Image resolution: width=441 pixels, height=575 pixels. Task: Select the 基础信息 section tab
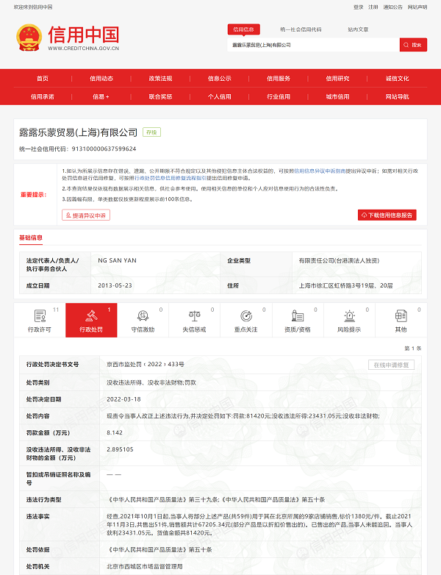coord(31,238)
